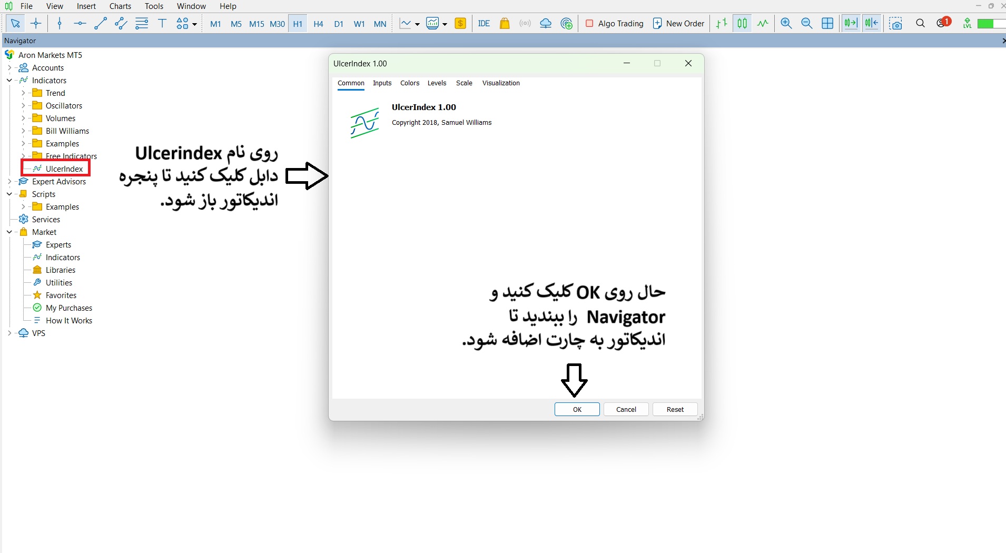
Task: Select the H1 timeframe
Action: point(298,24)
